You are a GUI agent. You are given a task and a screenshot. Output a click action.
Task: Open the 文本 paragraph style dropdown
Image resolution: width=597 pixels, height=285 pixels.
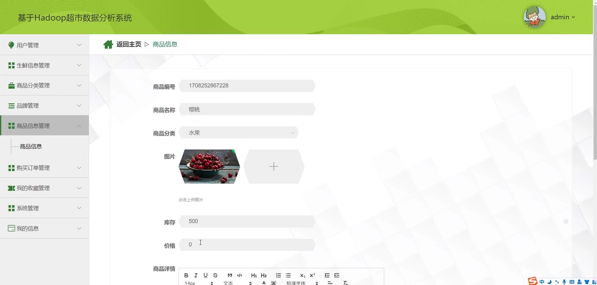click(x=237, y=283)
